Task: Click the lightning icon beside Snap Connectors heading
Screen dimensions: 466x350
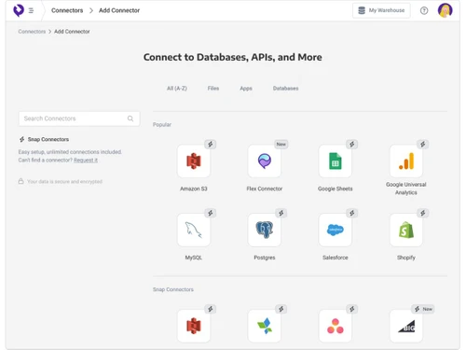Action: [21, 139]
